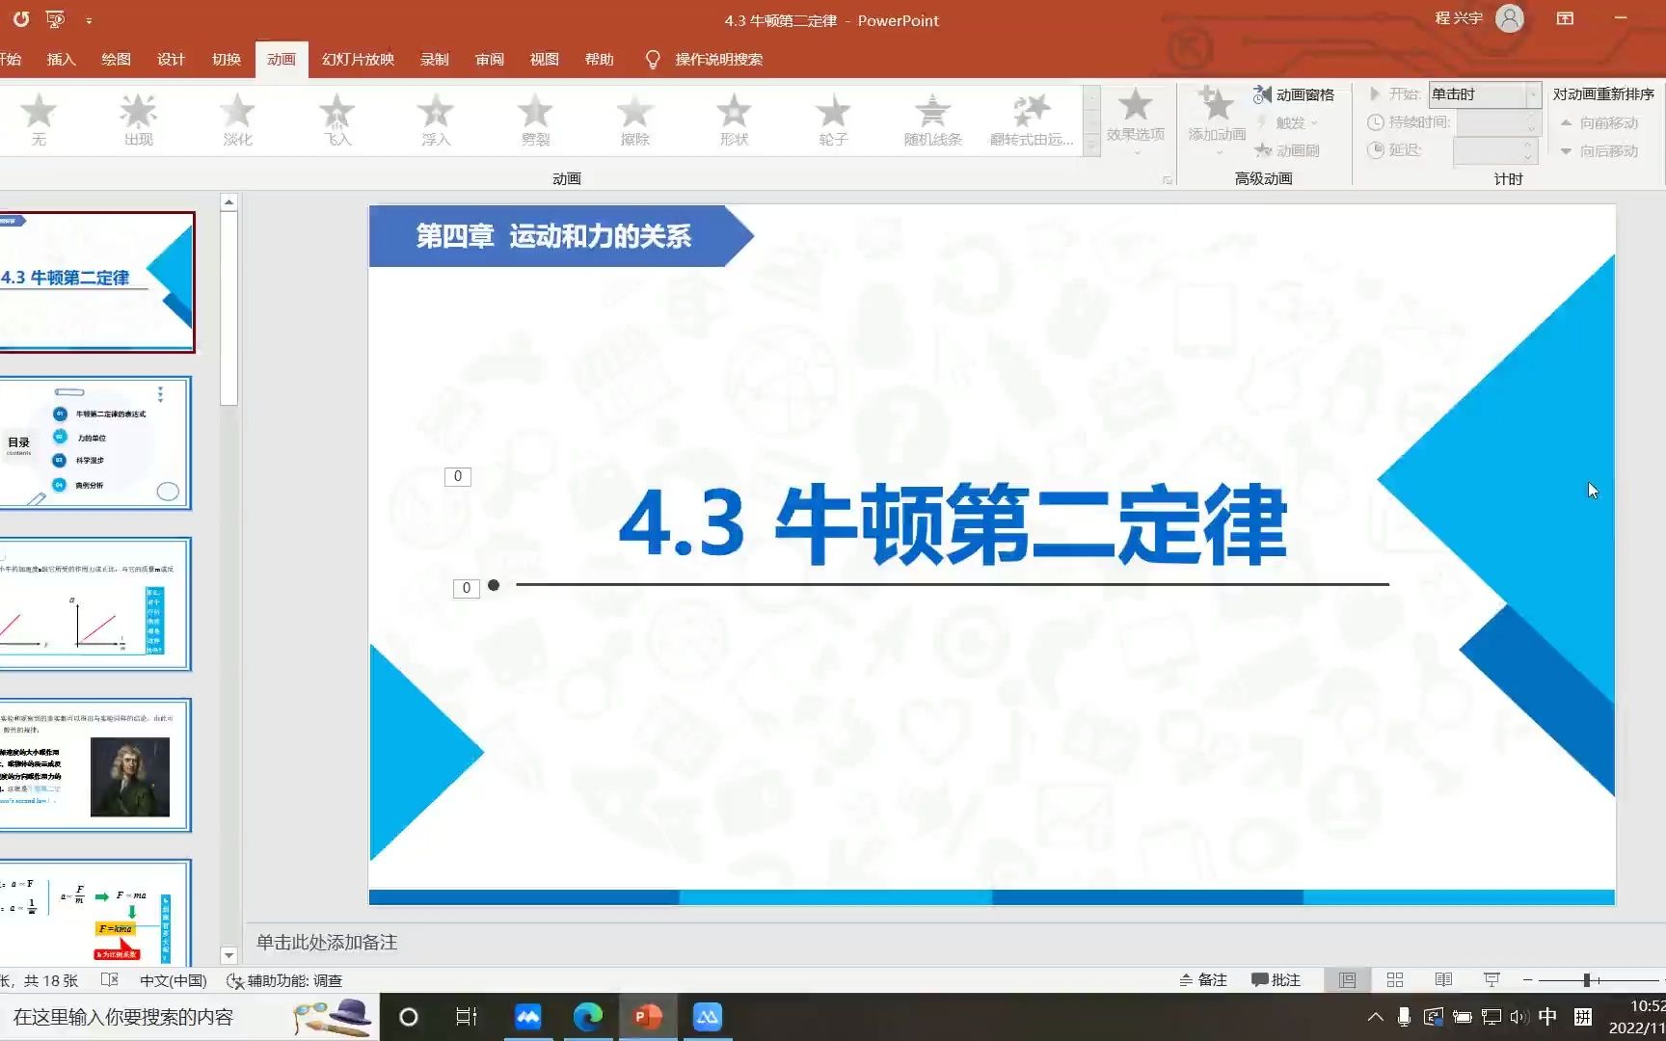
Task: Apply the 擦除 animation to the title
Action: click(633, 118)
